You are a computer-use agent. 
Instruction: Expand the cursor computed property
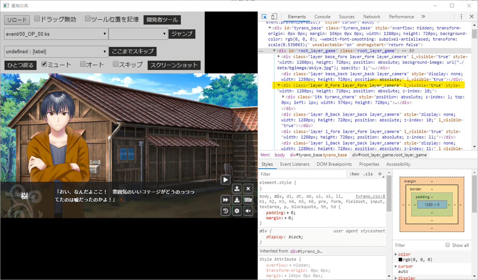[396, 266]
